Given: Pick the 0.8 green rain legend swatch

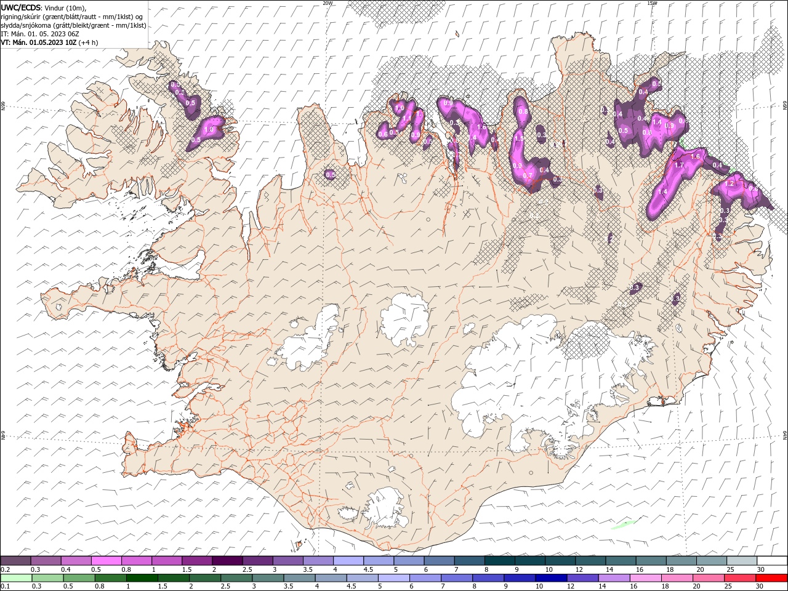Looking at the screenshot, I should [x=111, y=578].
